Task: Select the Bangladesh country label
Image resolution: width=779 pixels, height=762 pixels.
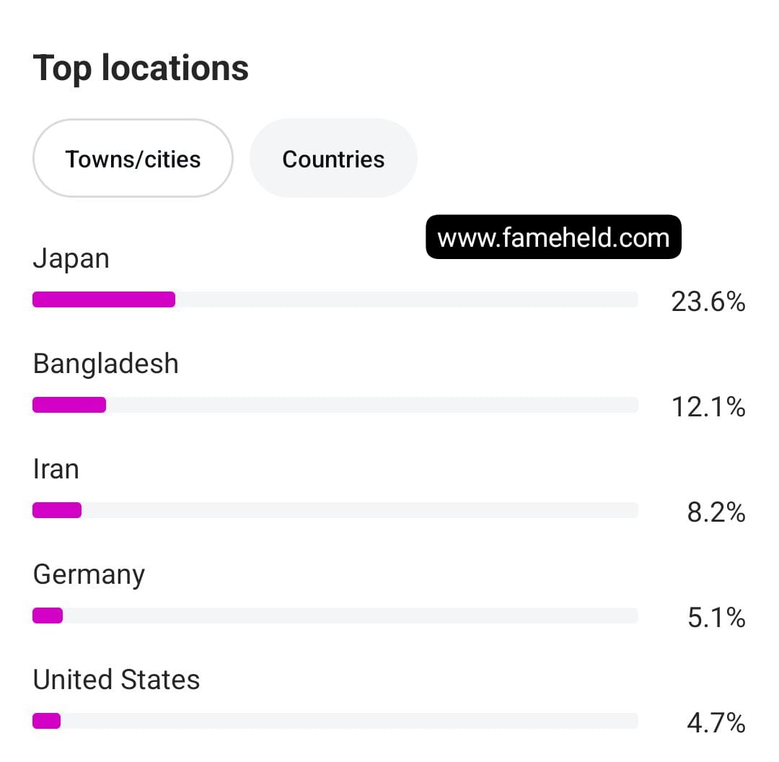Action: click(x=106, y=364)
